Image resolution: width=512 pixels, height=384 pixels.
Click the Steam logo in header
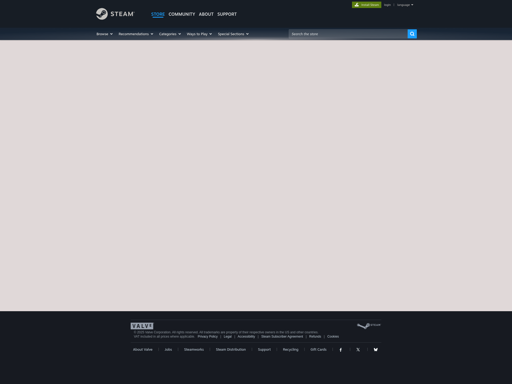click(115, 14)
